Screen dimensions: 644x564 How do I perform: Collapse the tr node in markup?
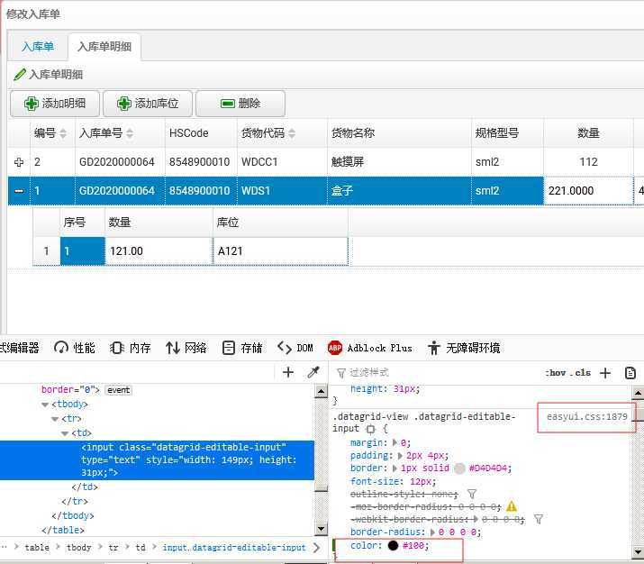(55, 419)
